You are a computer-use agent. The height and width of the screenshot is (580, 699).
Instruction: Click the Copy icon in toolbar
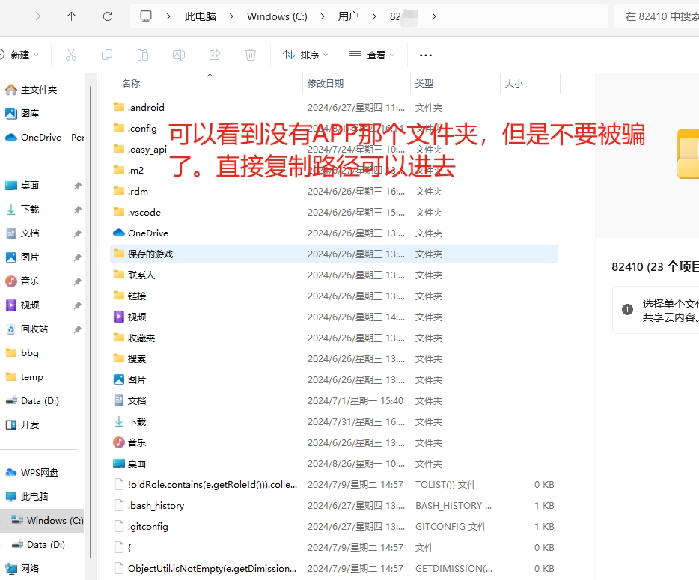tap(107, 55)
